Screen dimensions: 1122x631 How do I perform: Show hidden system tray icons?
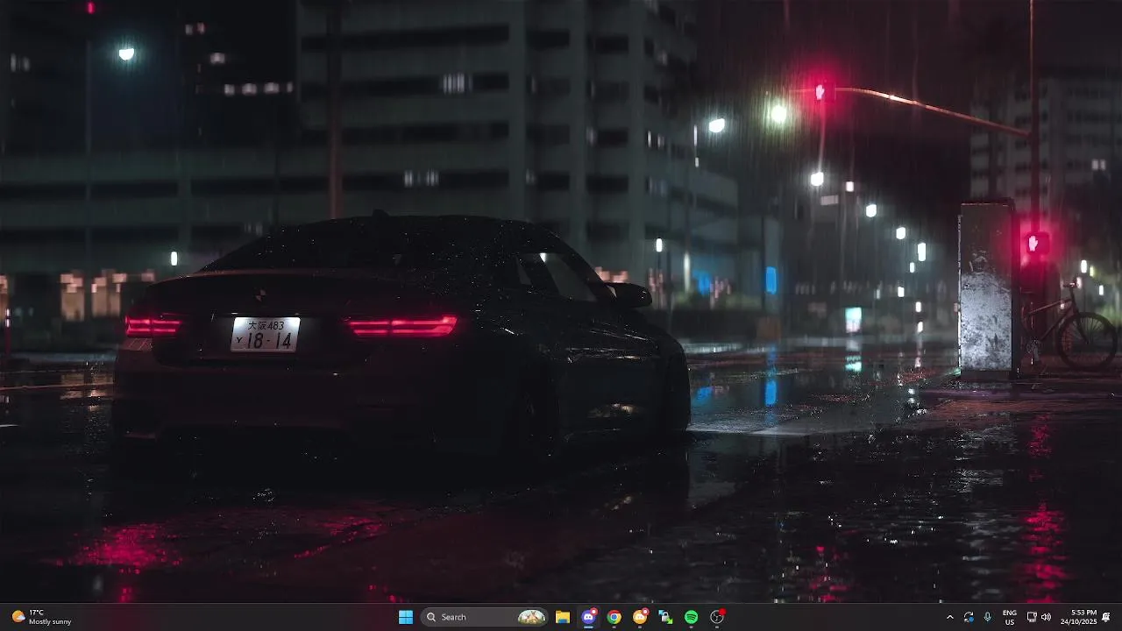click(x=950, y=617)
